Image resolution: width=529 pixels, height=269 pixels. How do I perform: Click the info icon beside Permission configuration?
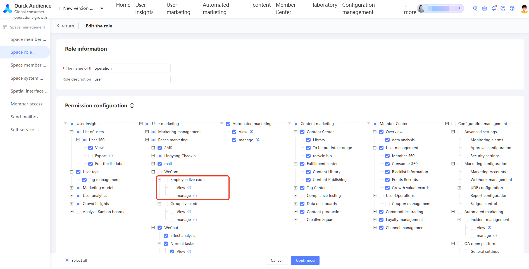(132, 106)
